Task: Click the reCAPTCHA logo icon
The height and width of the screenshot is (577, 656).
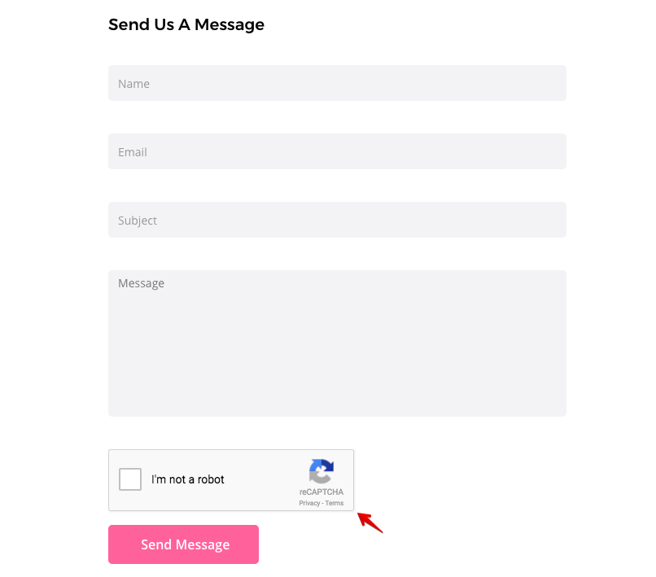Action: pos(321,472)
